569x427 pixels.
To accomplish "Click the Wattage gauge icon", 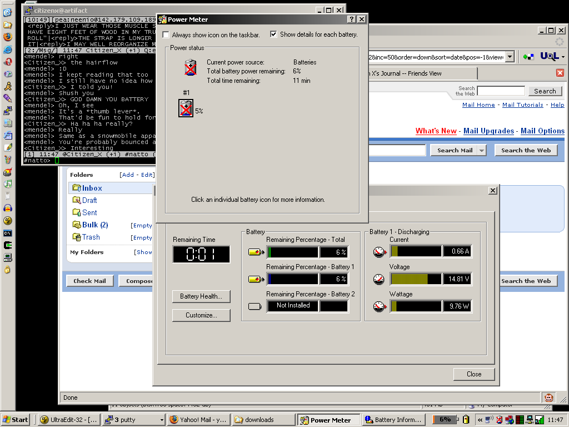I will (379, 306).
